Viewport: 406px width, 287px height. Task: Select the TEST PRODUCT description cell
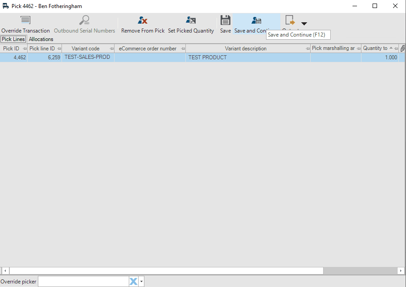(248, 57)
